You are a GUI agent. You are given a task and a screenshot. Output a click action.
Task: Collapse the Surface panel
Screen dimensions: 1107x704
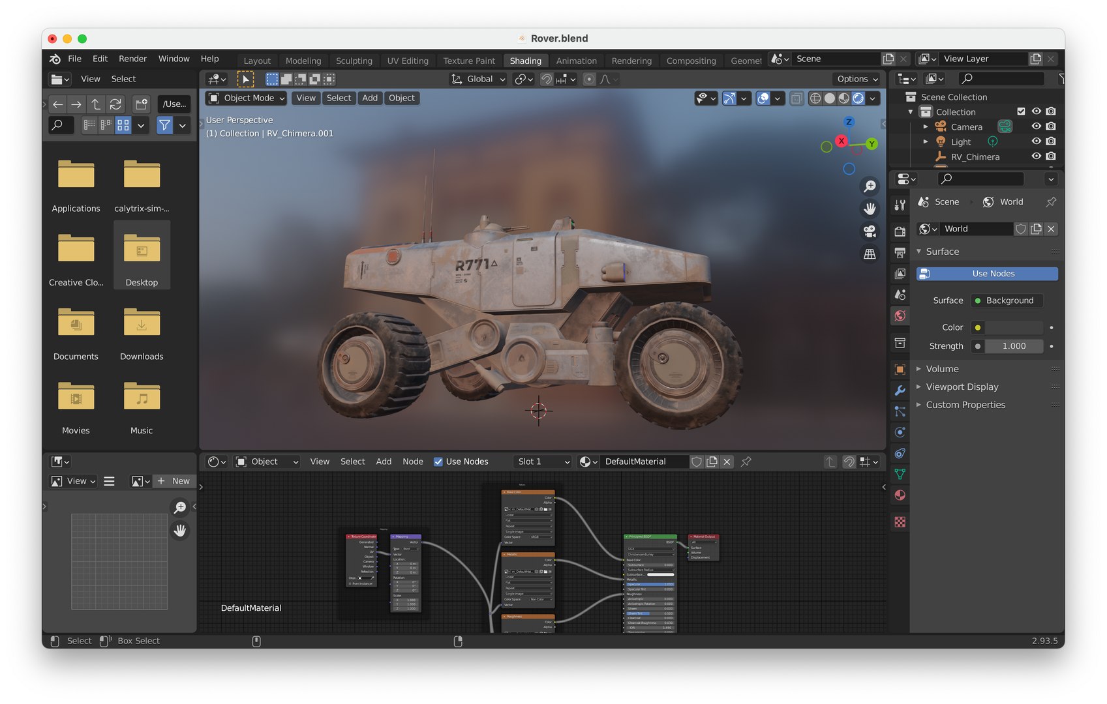(942, 252)
